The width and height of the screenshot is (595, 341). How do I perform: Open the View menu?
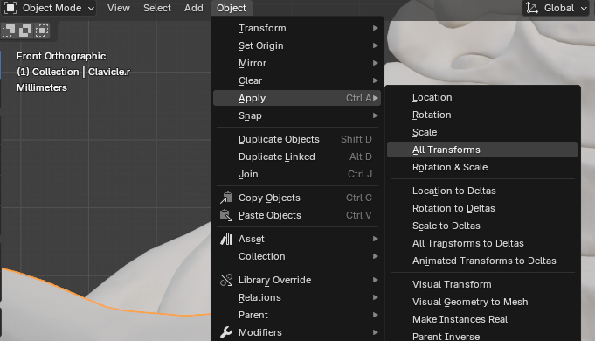119,8
